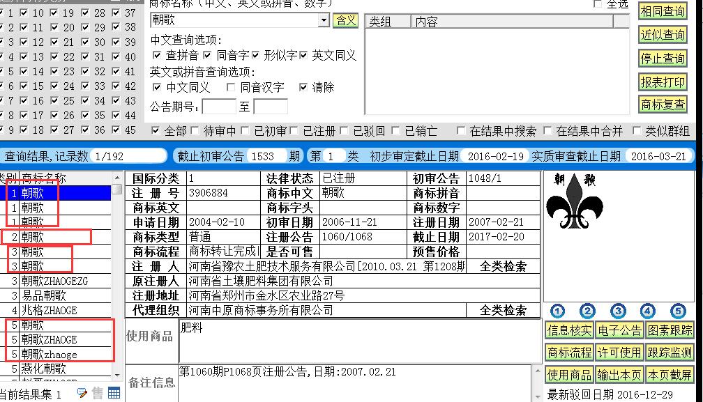Click circled number ④ below the trademark image

click(648, 311)
